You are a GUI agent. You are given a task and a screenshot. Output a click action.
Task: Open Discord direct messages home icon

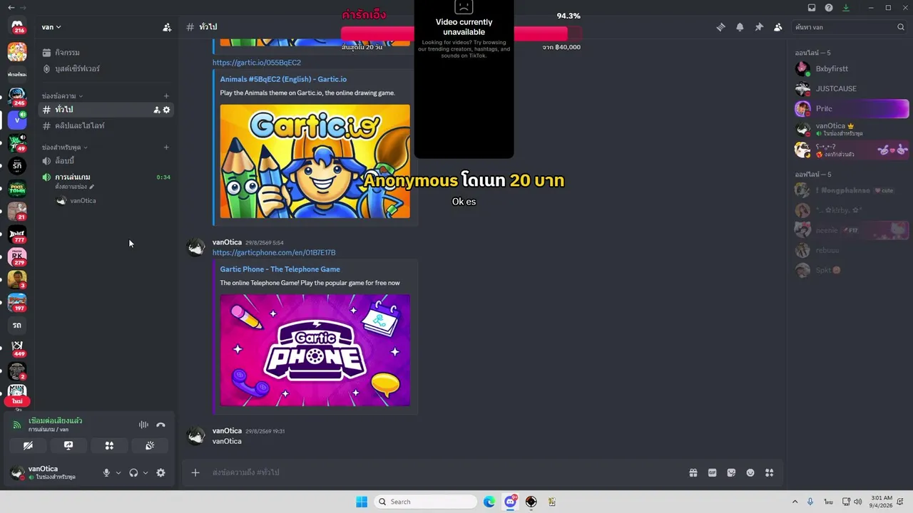pos(17,26)
